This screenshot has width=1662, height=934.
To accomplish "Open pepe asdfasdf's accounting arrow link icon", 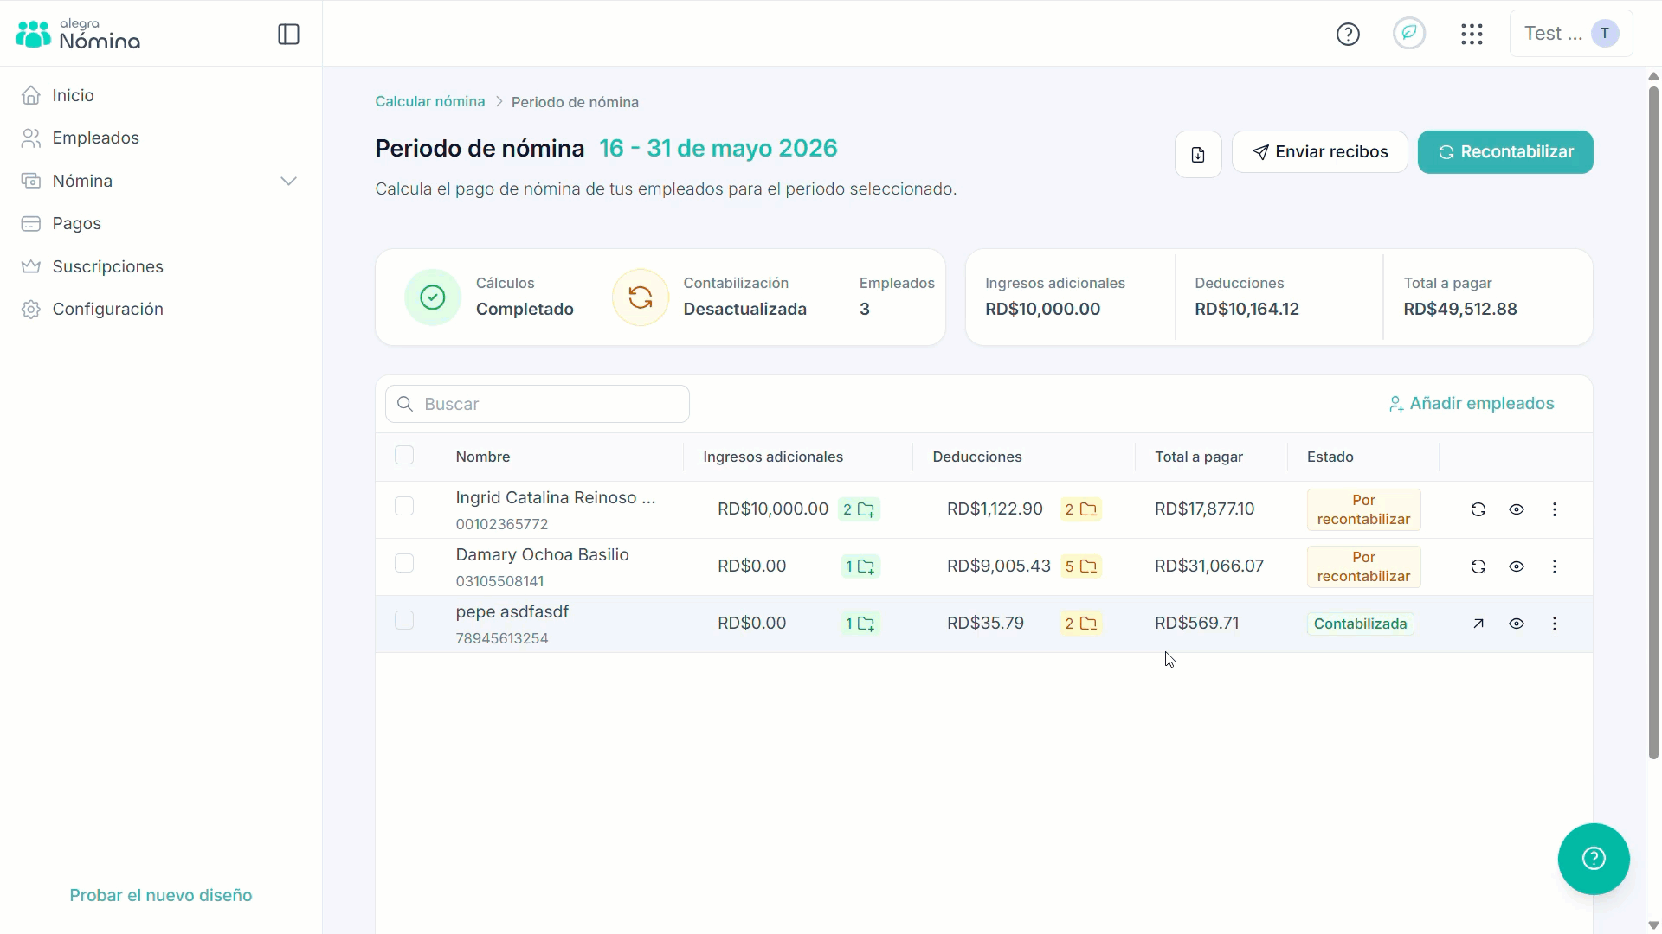I will click(x=1478, y=624).
